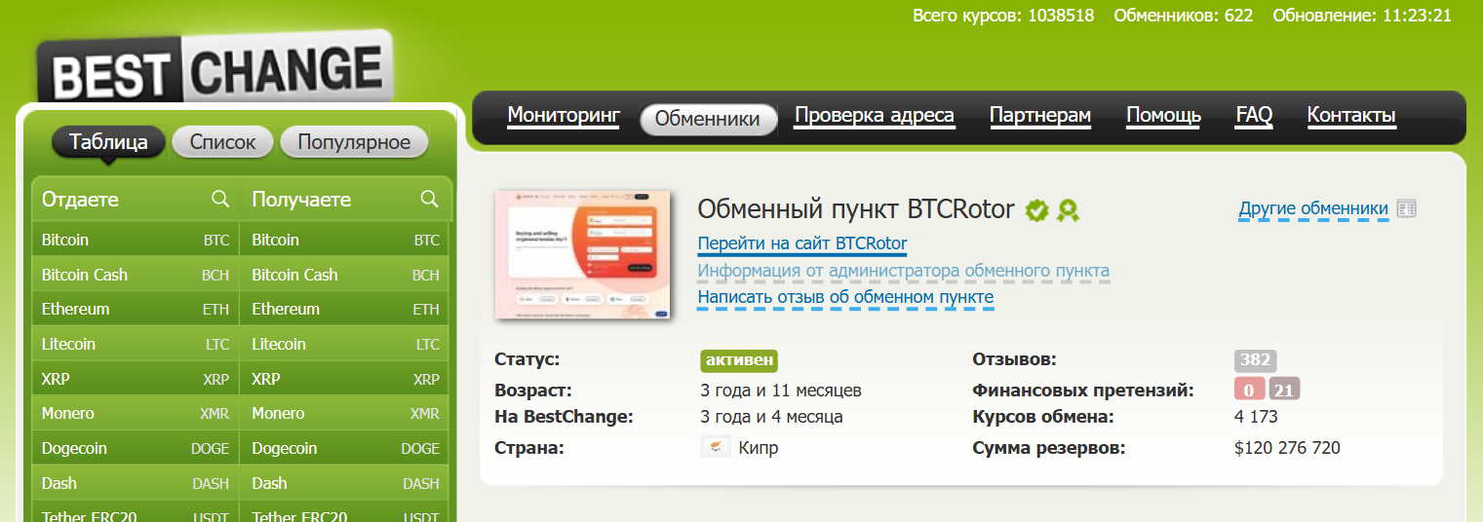Select Monero in Получаете column
This screenshot has width=1483, height=522.
coord(345,413)
